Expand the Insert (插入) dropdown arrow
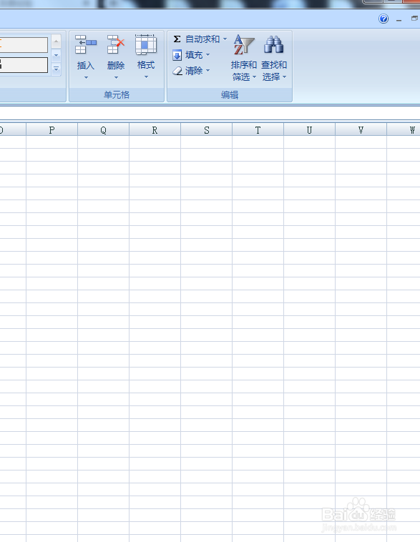Viewport: 420px width, 542px height. click(86, 77)
